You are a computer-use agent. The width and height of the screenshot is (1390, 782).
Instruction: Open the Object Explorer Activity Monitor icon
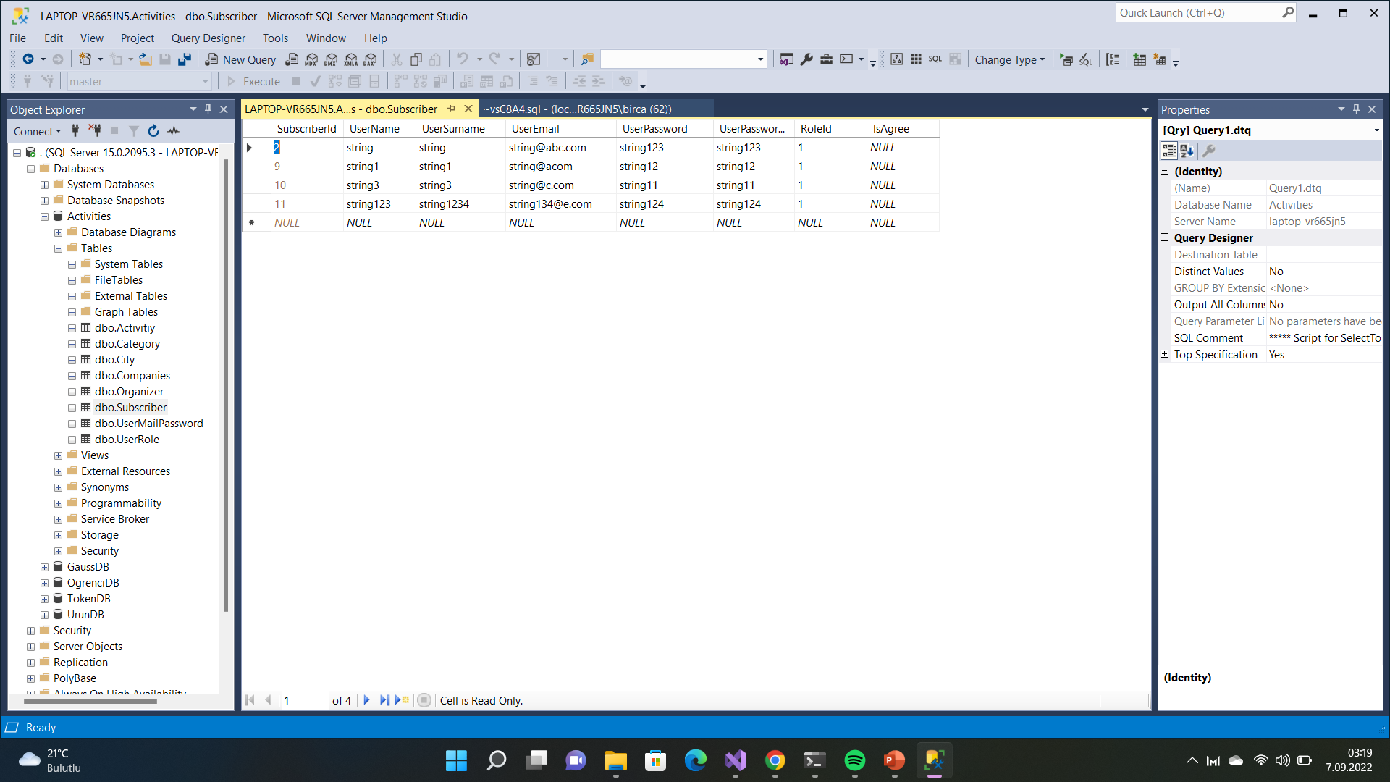point(173,131)
